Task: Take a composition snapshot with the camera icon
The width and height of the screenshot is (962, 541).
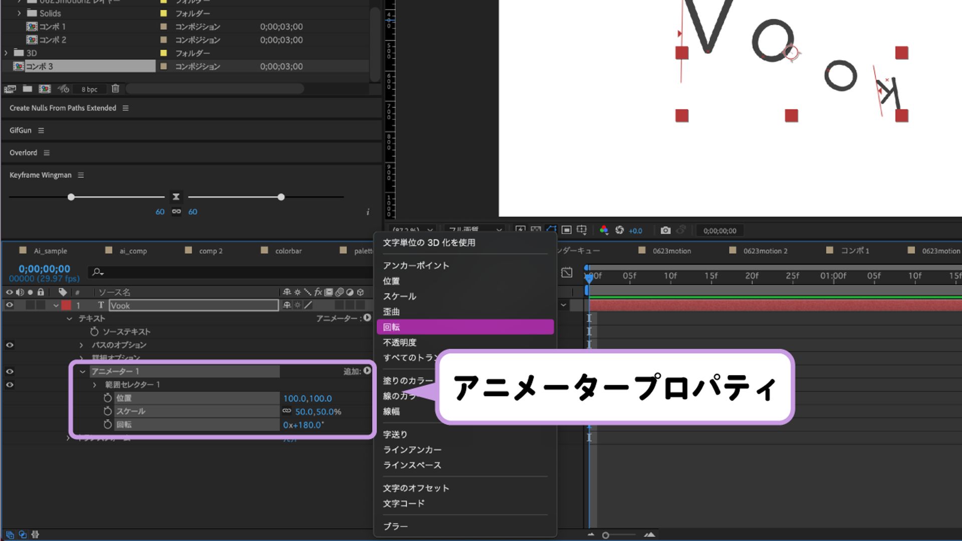Action: tap(665, 230)
